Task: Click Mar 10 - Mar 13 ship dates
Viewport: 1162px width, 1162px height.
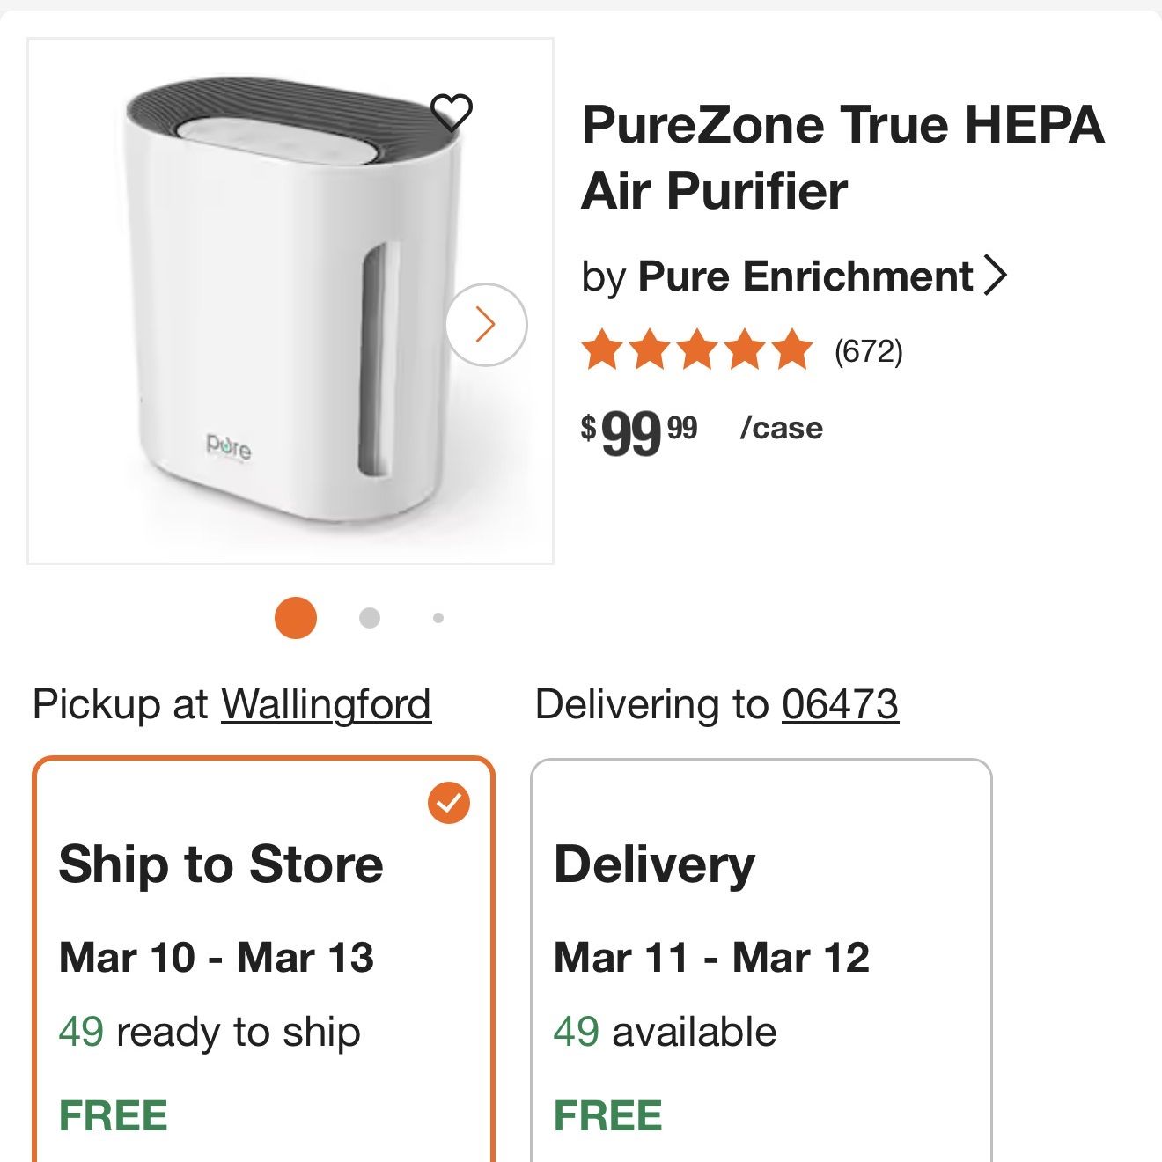Action: (217, 958)
